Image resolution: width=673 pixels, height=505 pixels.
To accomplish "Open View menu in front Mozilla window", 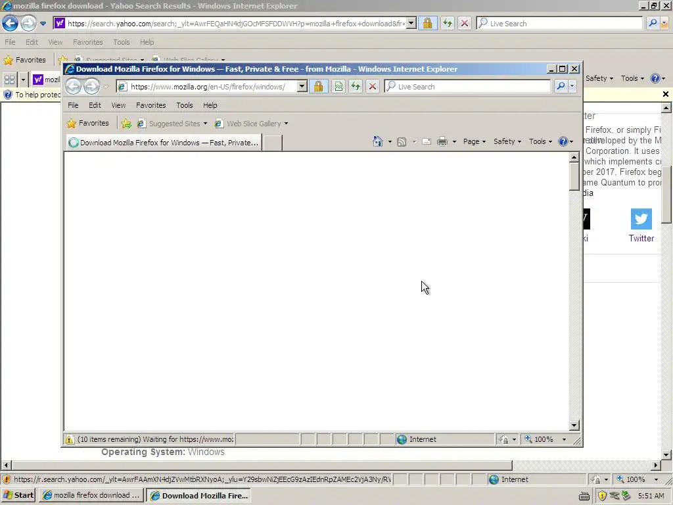I will (118, 105).
